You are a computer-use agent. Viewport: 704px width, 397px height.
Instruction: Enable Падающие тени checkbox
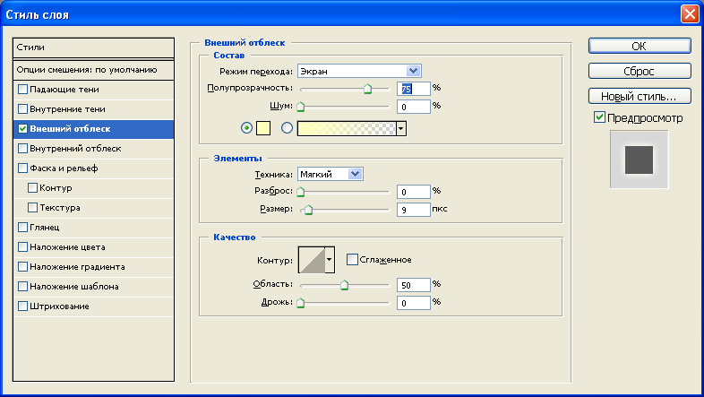(23, 90)
